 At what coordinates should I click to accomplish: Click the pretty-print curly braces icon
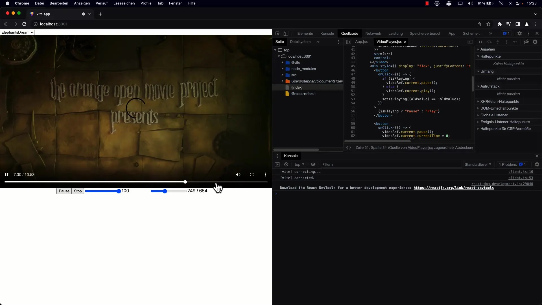coord(349,148)
